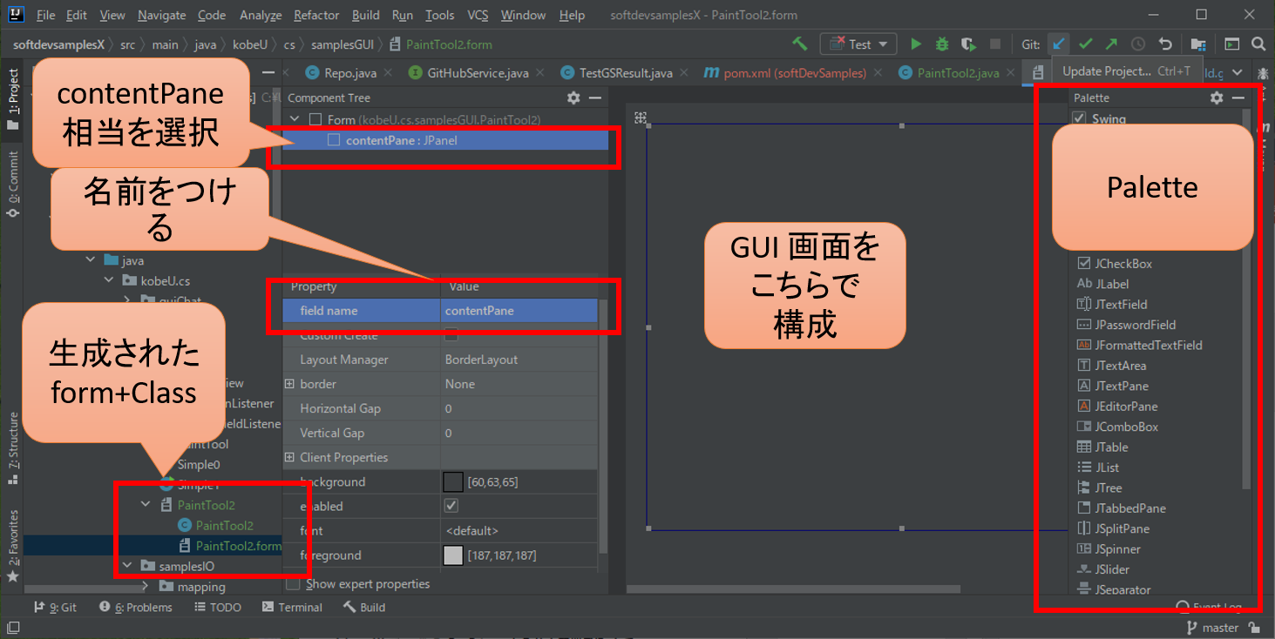Image resolution: width=1275 pixels, height=639 pixels.
Task: Click the Git update project arrow
Action: click(1058, 44)
